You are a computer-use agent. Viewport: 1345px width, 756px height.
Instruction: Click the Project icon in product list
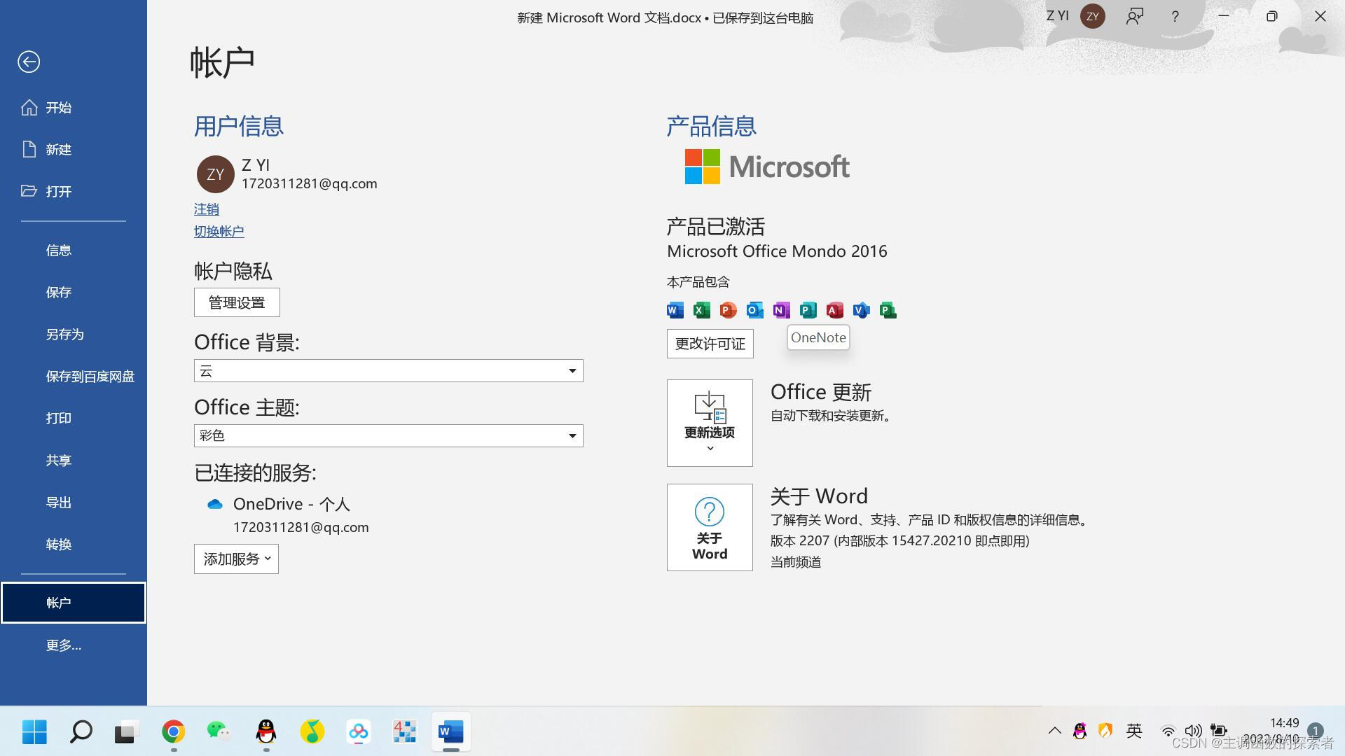coord(888,310)
